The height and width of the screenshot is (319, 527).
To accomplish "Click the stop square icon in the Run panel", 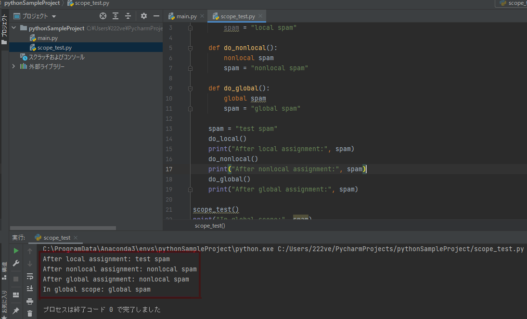I will point(16,279).
